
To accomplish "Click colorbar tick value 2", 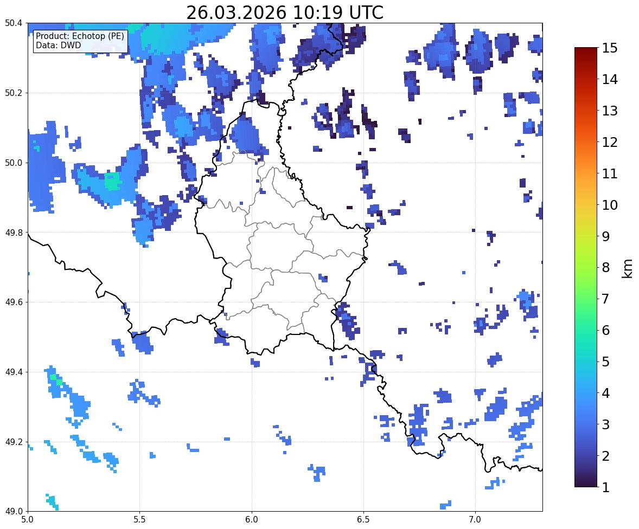I will click(606, 456).
